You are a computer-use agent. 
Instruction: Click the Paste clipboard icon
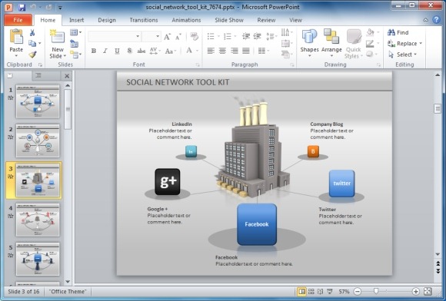pos(16,37)
